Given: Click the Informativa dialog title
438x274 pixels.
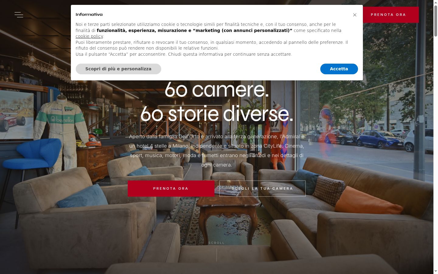Looking at the screenshot, I should point(89,15).
